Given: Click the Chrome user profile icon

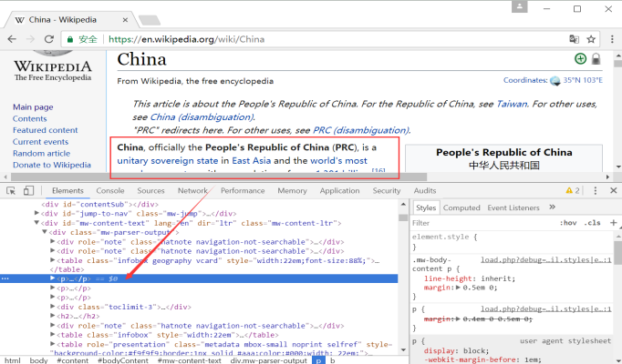Looking at the screenshot, I should pos(519,6).
